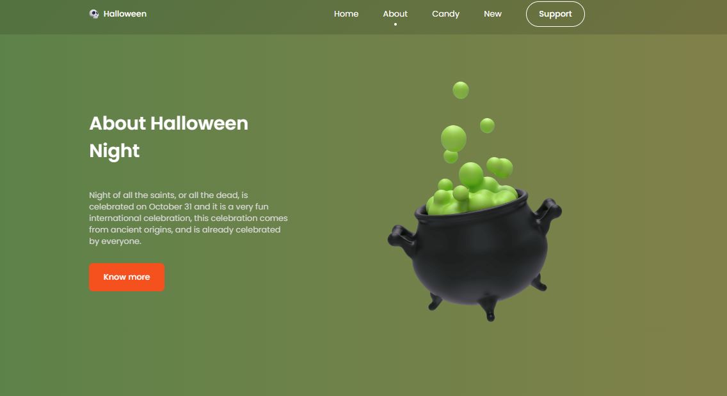727x396 pixels.
Task: Click the active dot under About
Action: pyautogui.click(x=395, y=24)
